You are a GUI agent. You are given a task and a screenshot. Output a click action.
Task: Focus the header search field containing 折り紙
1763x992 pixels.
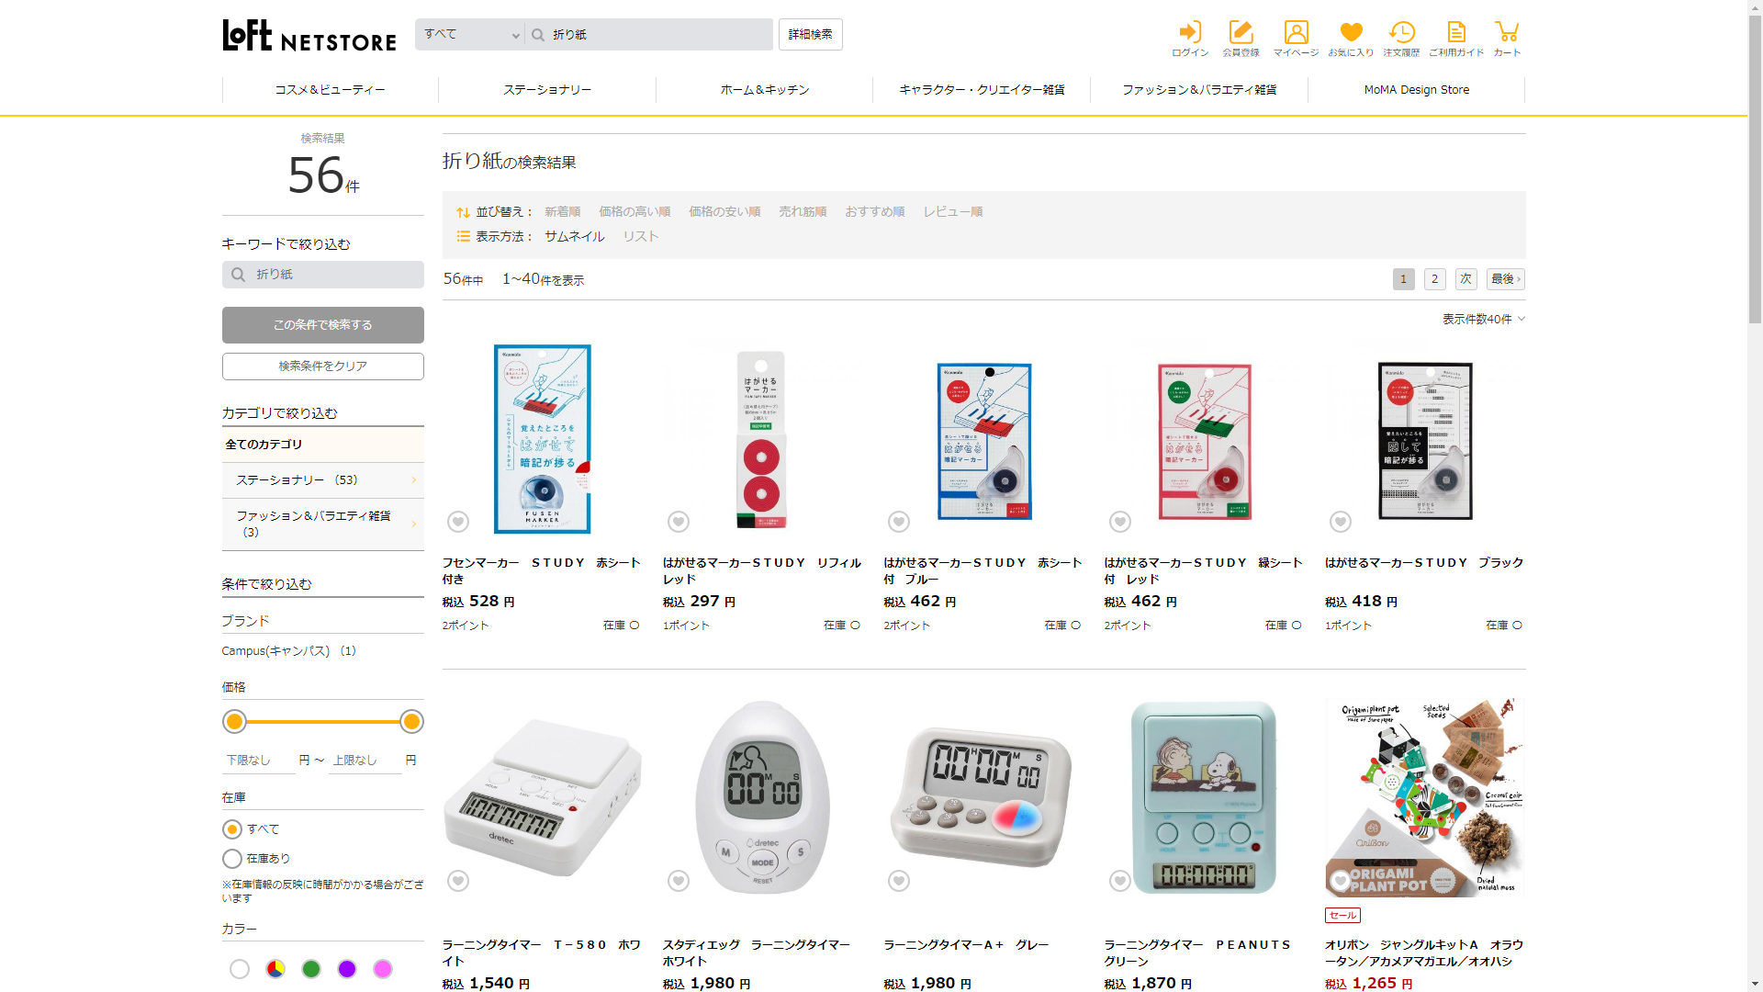pos(650,35)
